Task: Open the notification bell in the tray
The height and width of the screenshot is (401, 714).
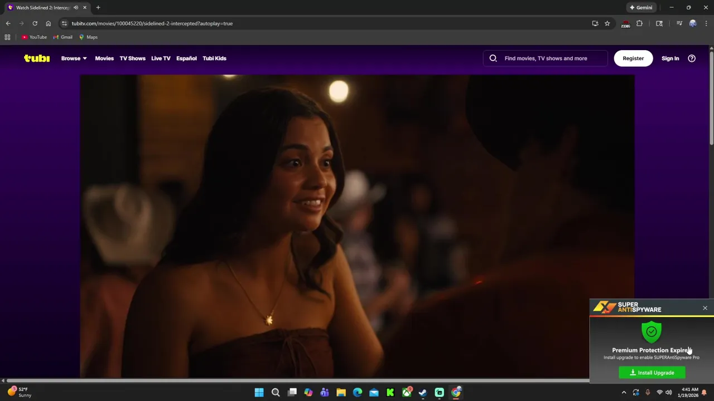Action: [x=705, y=393]
